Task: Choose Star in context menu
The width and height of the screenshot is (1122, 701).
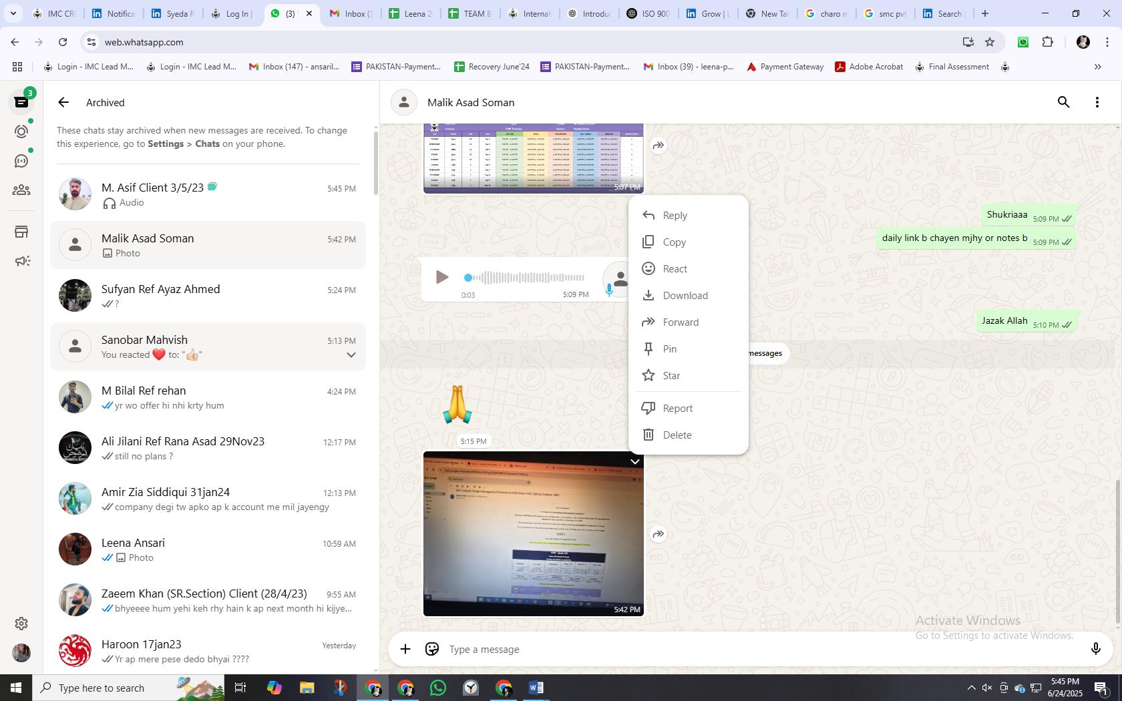Action: click(688, 376)
